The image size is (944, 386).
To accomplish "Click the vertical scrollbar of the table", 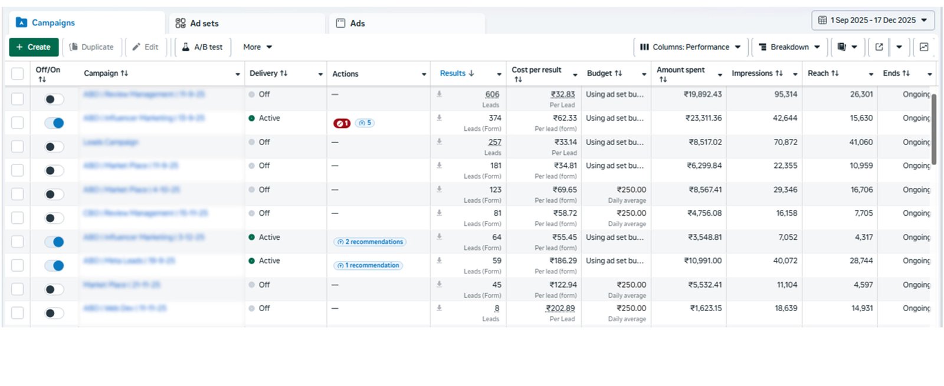I will [x=934, y=130].
